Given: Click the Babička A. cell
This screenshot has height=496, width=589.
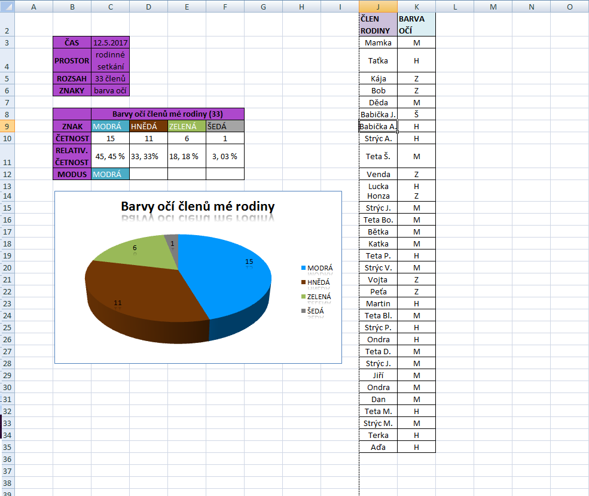Looking at the screenshot, I should pos(378,126).
